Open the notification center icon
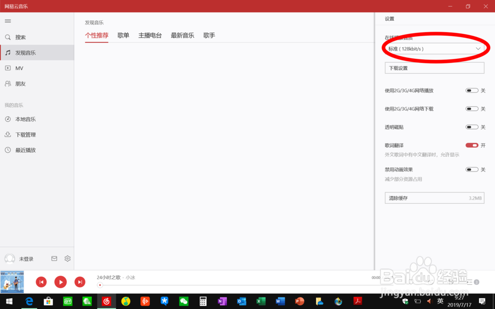The image size is (495, 309). tap(482, 301)
